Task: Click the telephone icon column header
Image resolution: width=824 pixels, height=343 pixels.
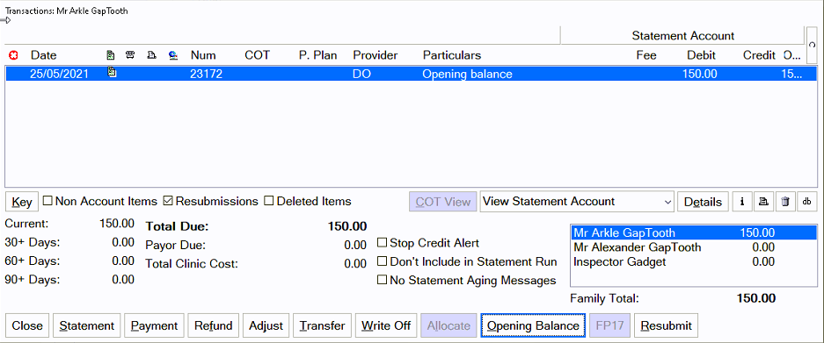Action: tap(130, 55)
